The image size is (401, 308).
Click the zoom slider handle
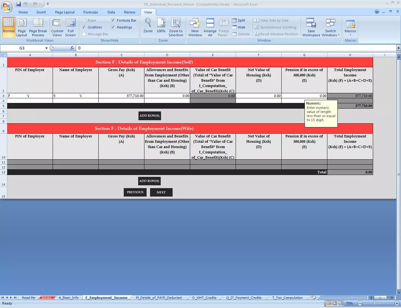tap(374, 303)
